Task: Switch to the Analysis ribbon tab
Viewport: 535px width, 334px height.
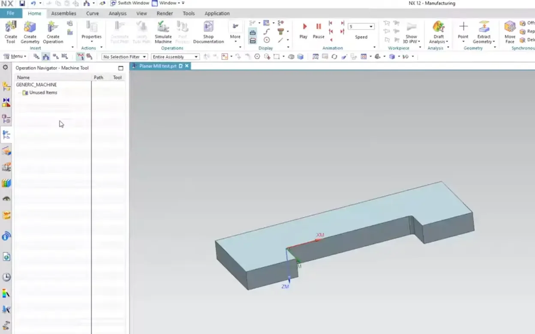Action: tap(117, 13)
